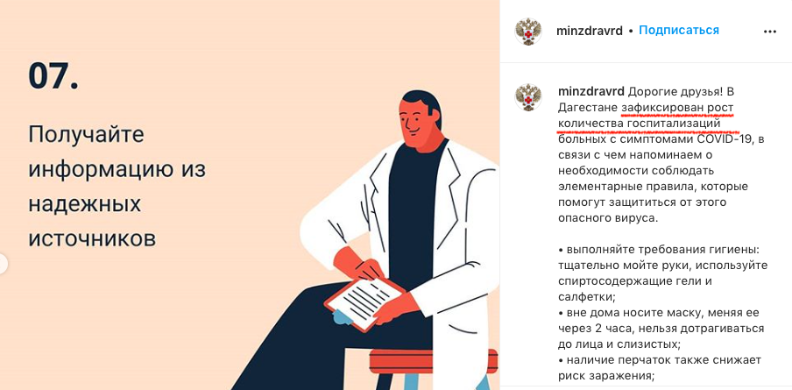Click the bullet 'вне дома носите маску'
This screenshot has height=390, width=792.
[x=661, y=329]
